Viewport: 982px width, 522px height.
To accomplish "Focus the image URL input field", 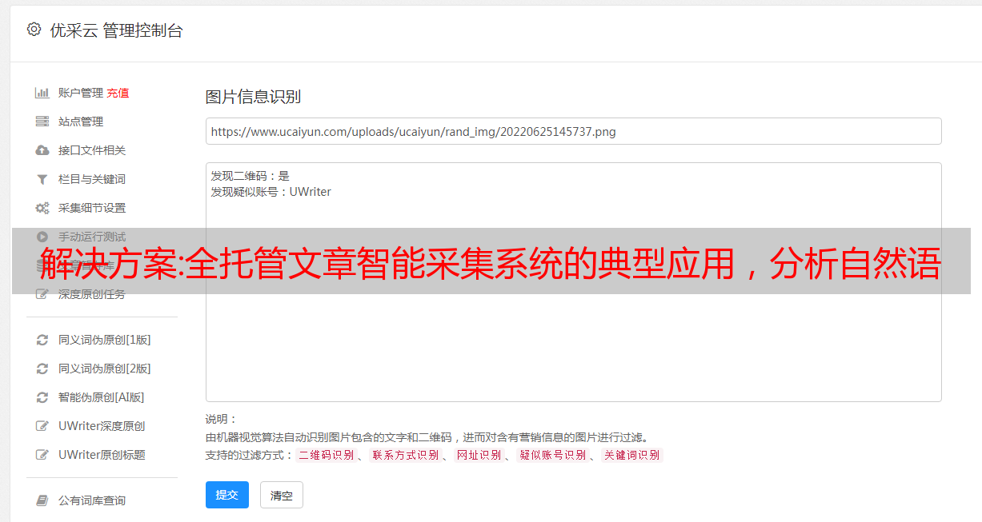I will point(573,131).
